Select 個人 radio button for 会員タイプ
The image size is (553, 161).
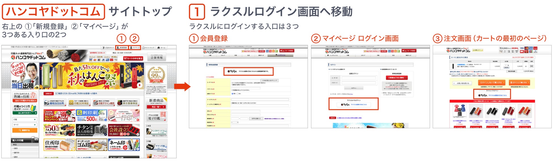(233, 93)
